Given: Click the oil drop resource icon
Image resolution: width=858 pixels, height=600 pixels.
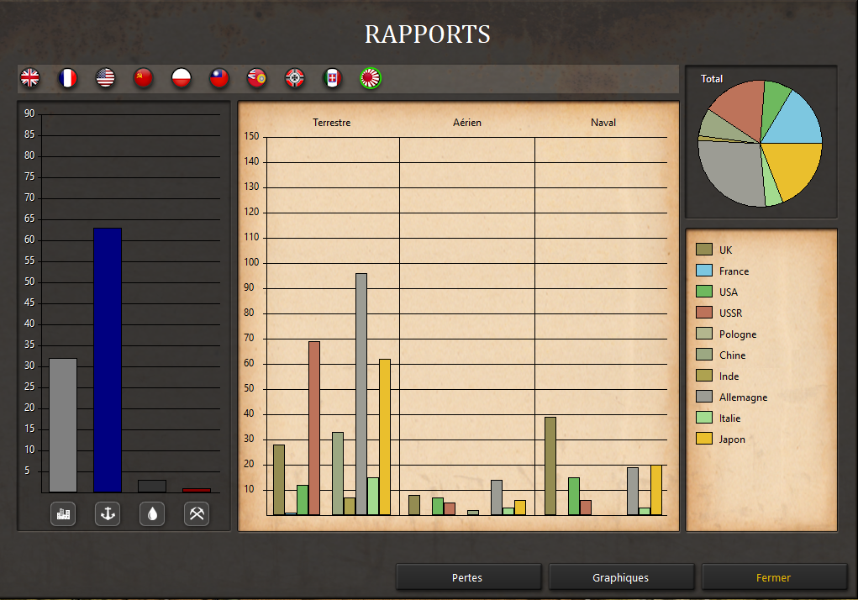Looking at the screenshot, I should click(152, 513).
